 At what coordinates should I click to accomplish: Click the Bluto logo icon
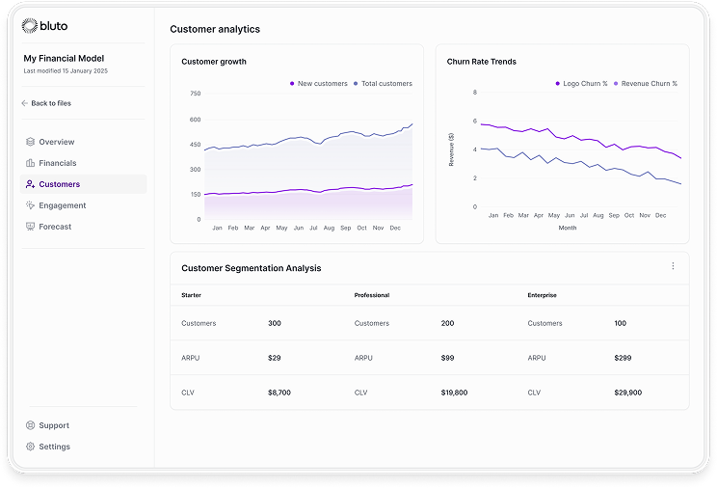[x=28, y=25]
